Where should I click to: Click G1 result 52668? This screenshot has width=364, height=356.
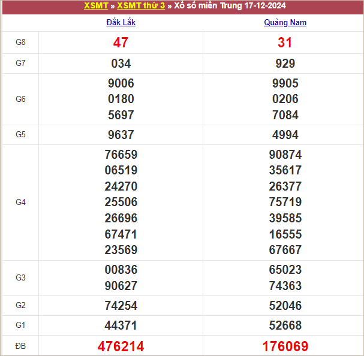click(285, 325)
